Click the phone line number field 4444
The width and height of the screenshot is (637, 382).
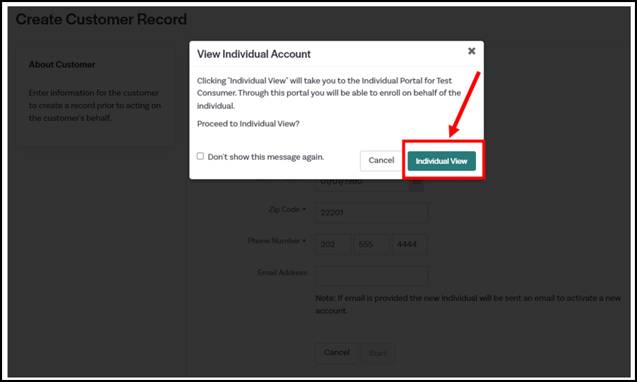click(409, 244)
